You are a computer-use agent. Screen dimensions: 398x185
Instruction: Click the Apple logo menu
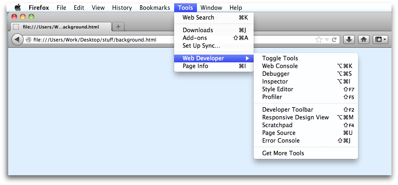coord(18,7)
